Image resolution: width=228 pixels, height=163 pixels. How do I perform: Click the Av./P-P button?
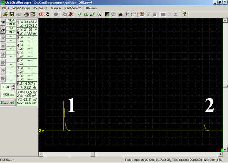coord(8,103)
